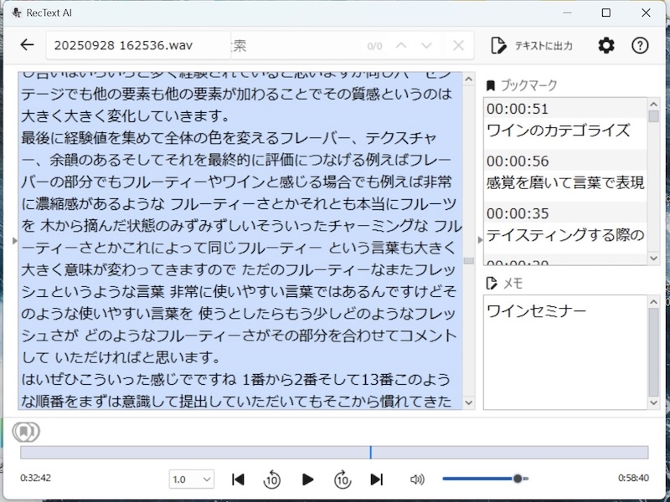Skip back 10 seconds
670x502 pixels.
[272, 479]
